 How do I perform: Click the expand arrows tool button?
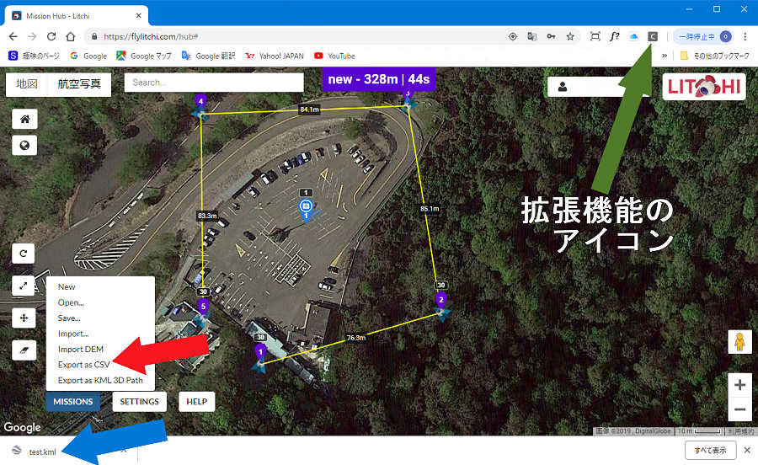click(x=24, y=286)
